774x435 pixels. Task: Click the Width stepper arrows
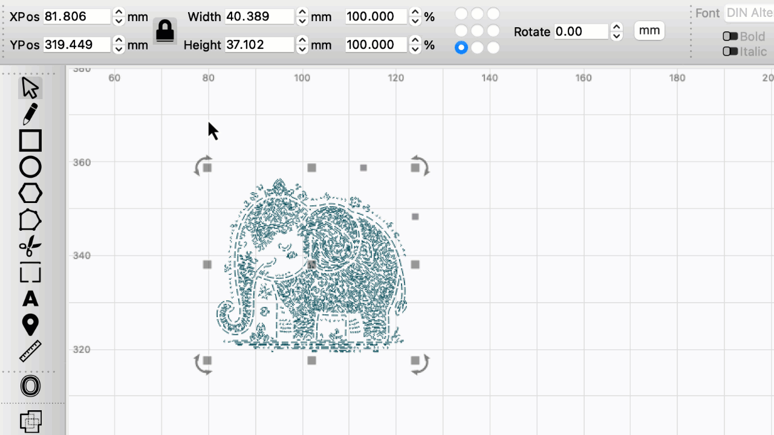302,17
